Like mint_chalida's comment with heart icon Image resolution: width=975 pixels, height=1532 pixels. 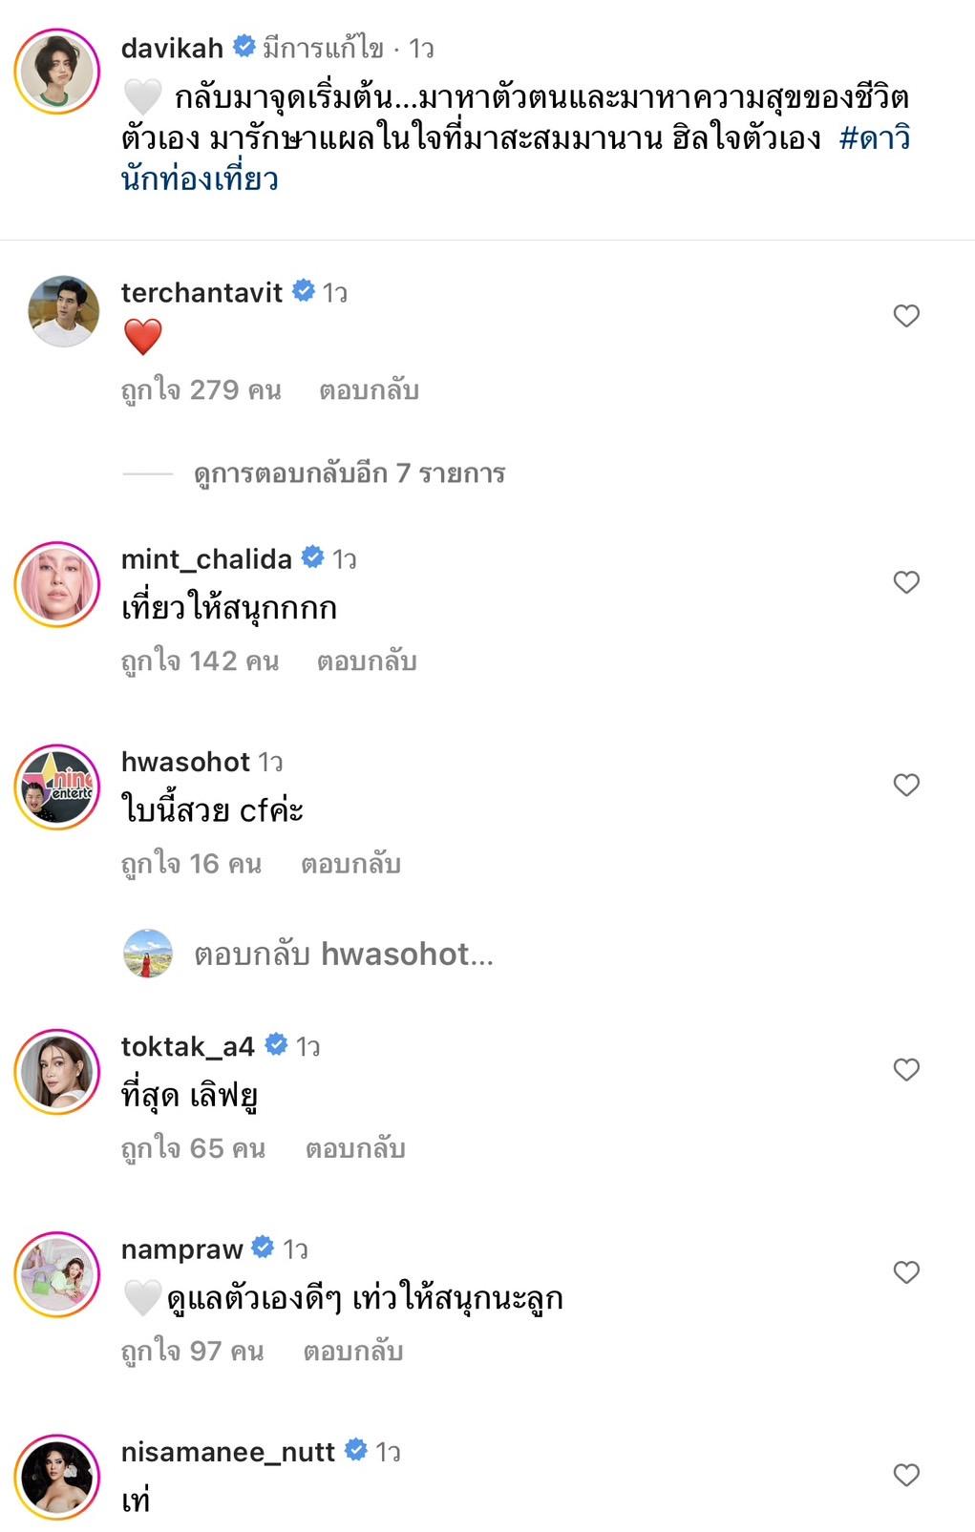(x=905, y=582)
